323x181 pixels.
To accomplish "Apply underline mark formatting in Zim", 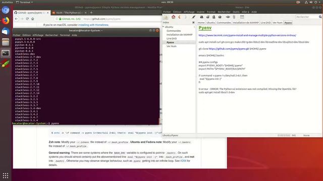I will coord(214,17).
